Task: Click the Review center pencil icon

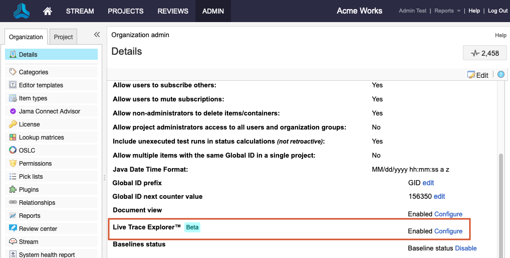Action: (13, 228)
